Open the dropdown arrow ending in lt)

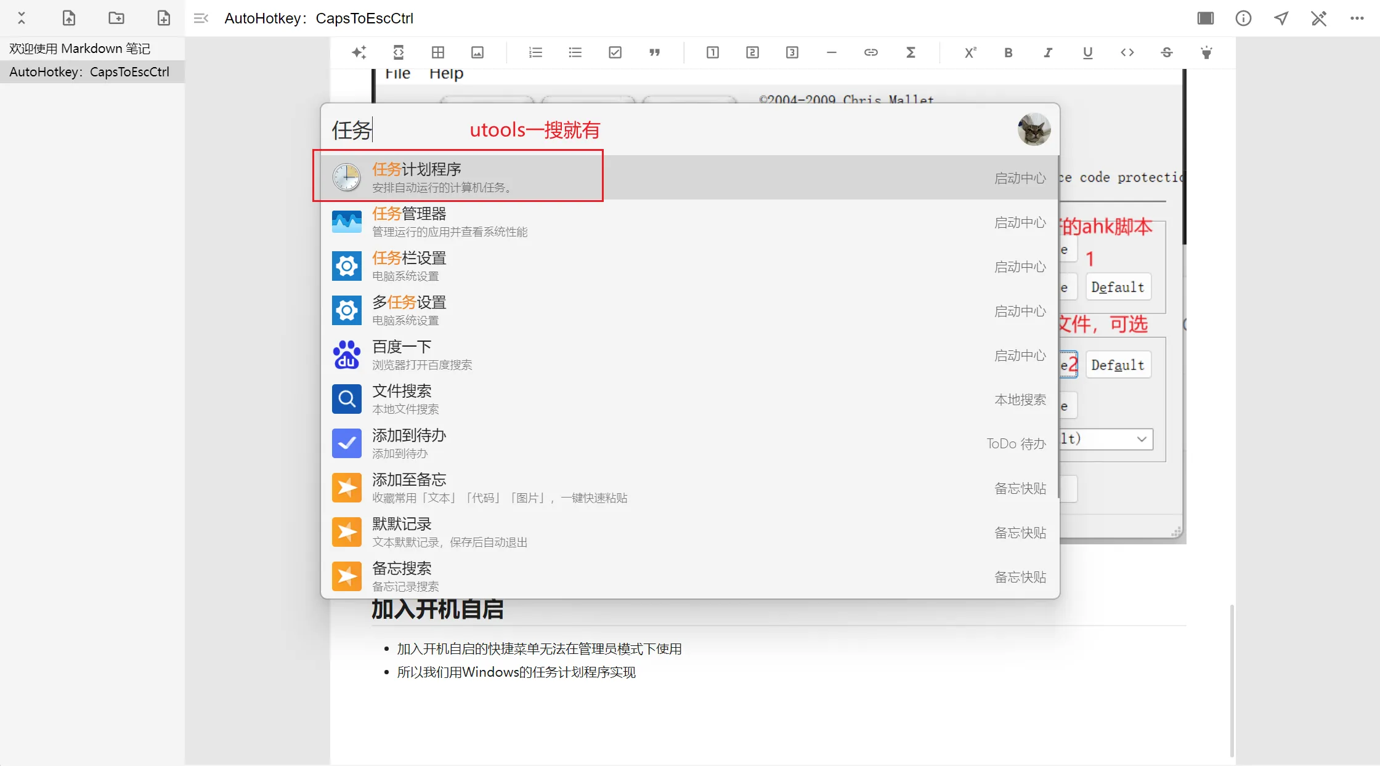coord(1142,439)
